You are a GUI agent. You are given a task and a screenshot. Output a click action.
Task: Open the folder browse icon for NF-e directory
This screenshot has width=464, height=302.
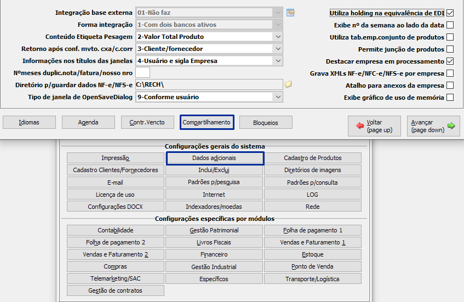coord(288,84)
